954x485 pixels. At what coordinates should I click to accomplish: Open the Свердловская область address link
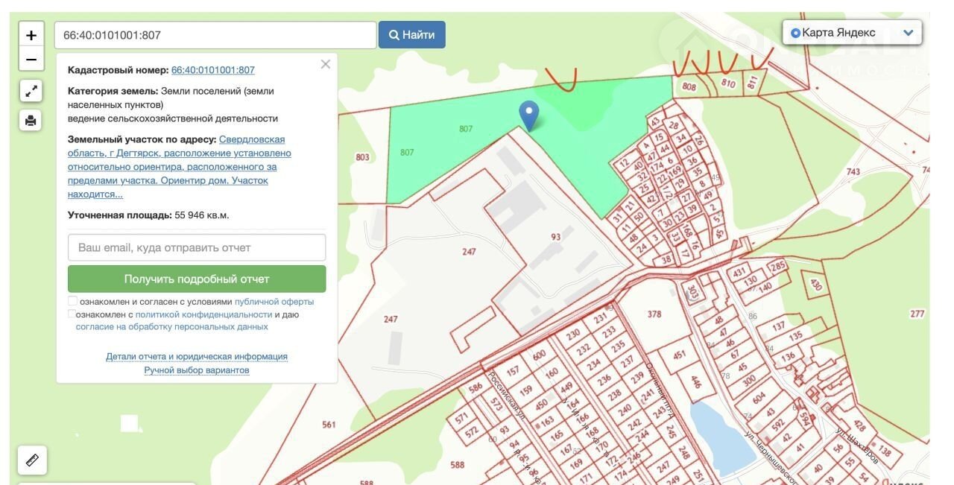coord(252,139)
